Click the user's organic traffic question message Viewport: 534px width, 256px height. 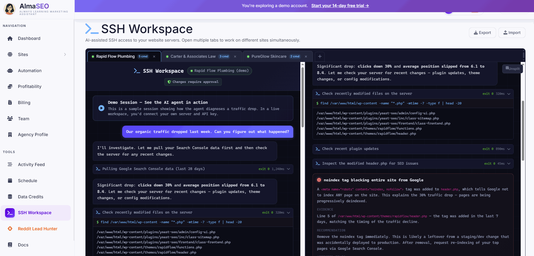pos(208,132)
